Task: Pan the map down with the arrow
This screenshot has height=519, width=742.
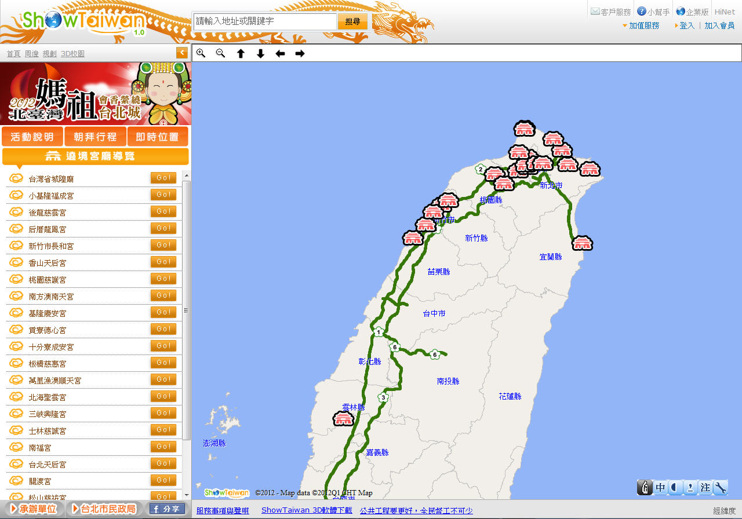Action: click(260, 53)
